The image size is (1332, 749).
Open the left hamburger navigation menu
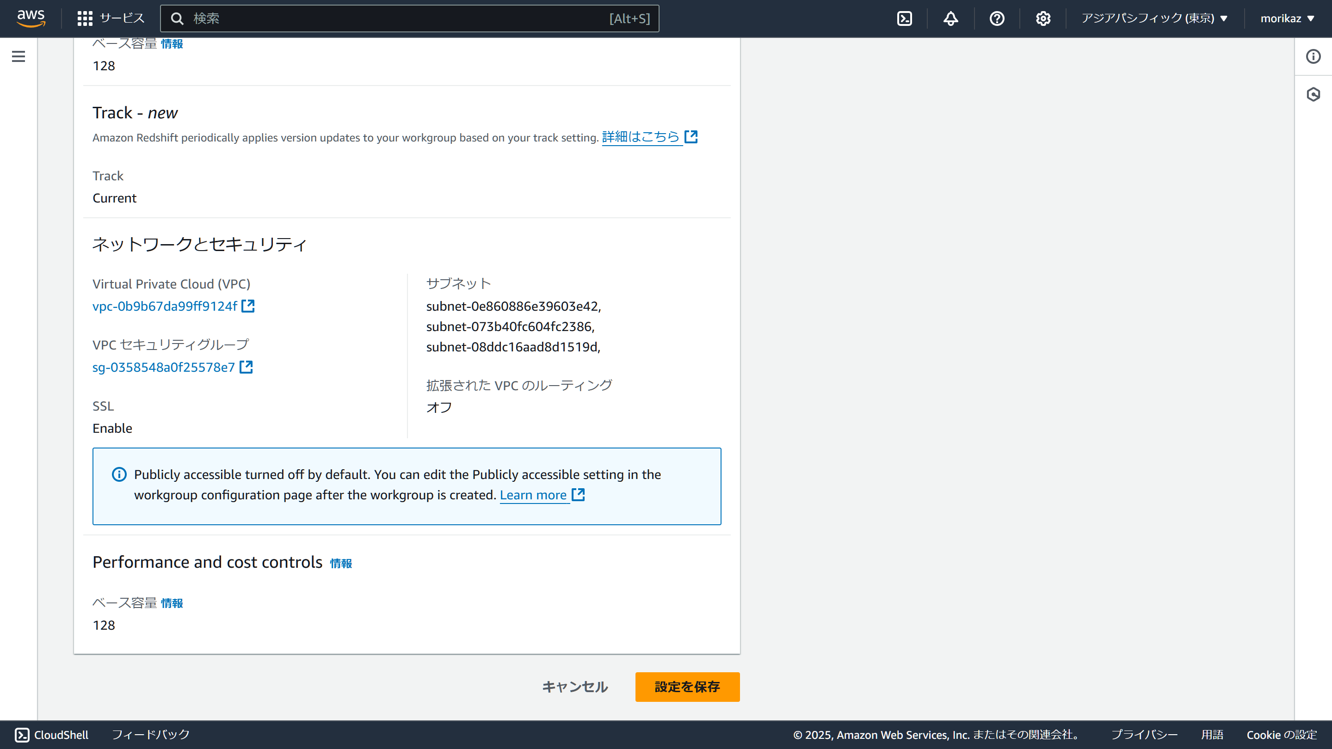18,56
